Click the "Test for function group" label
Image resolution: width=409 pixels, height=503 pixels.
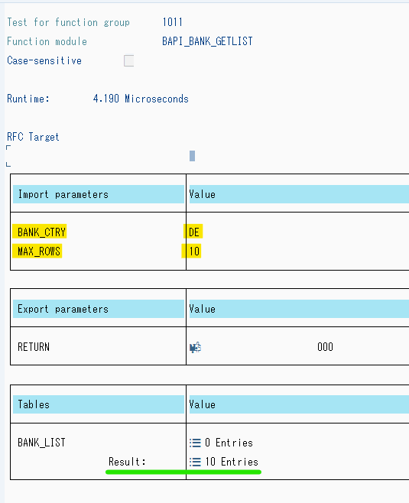(68, 22)
